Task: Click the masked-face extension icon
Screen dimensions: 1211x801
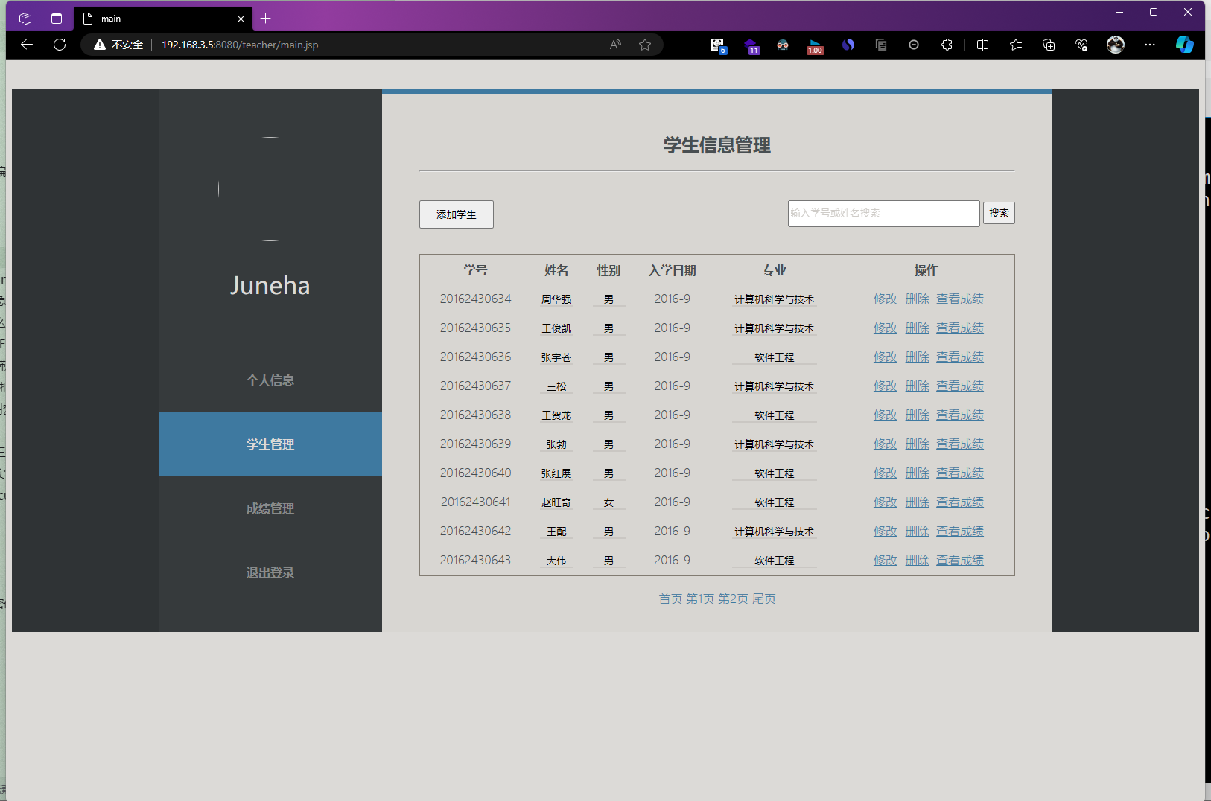Action: click(x=783, y=45)
